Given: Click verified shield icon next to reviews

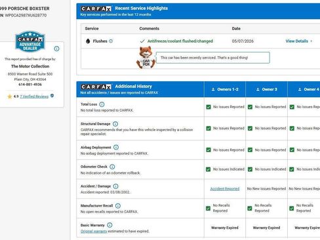Looking at the screenshot, I should (52, 96).
